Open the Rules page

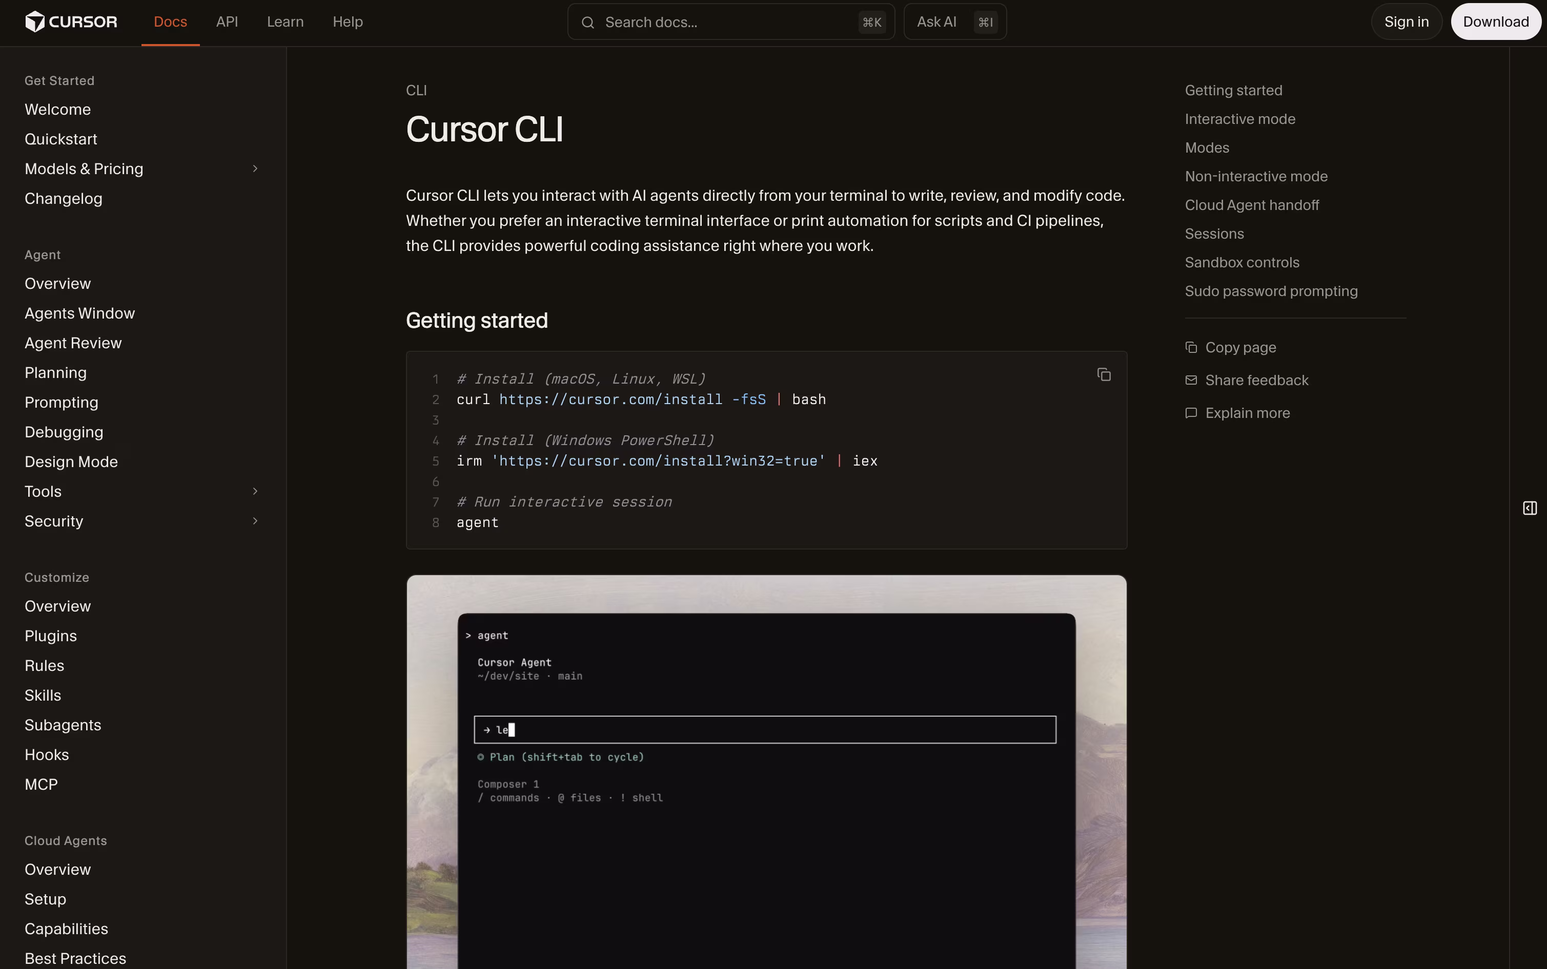[x=44, y=666]
